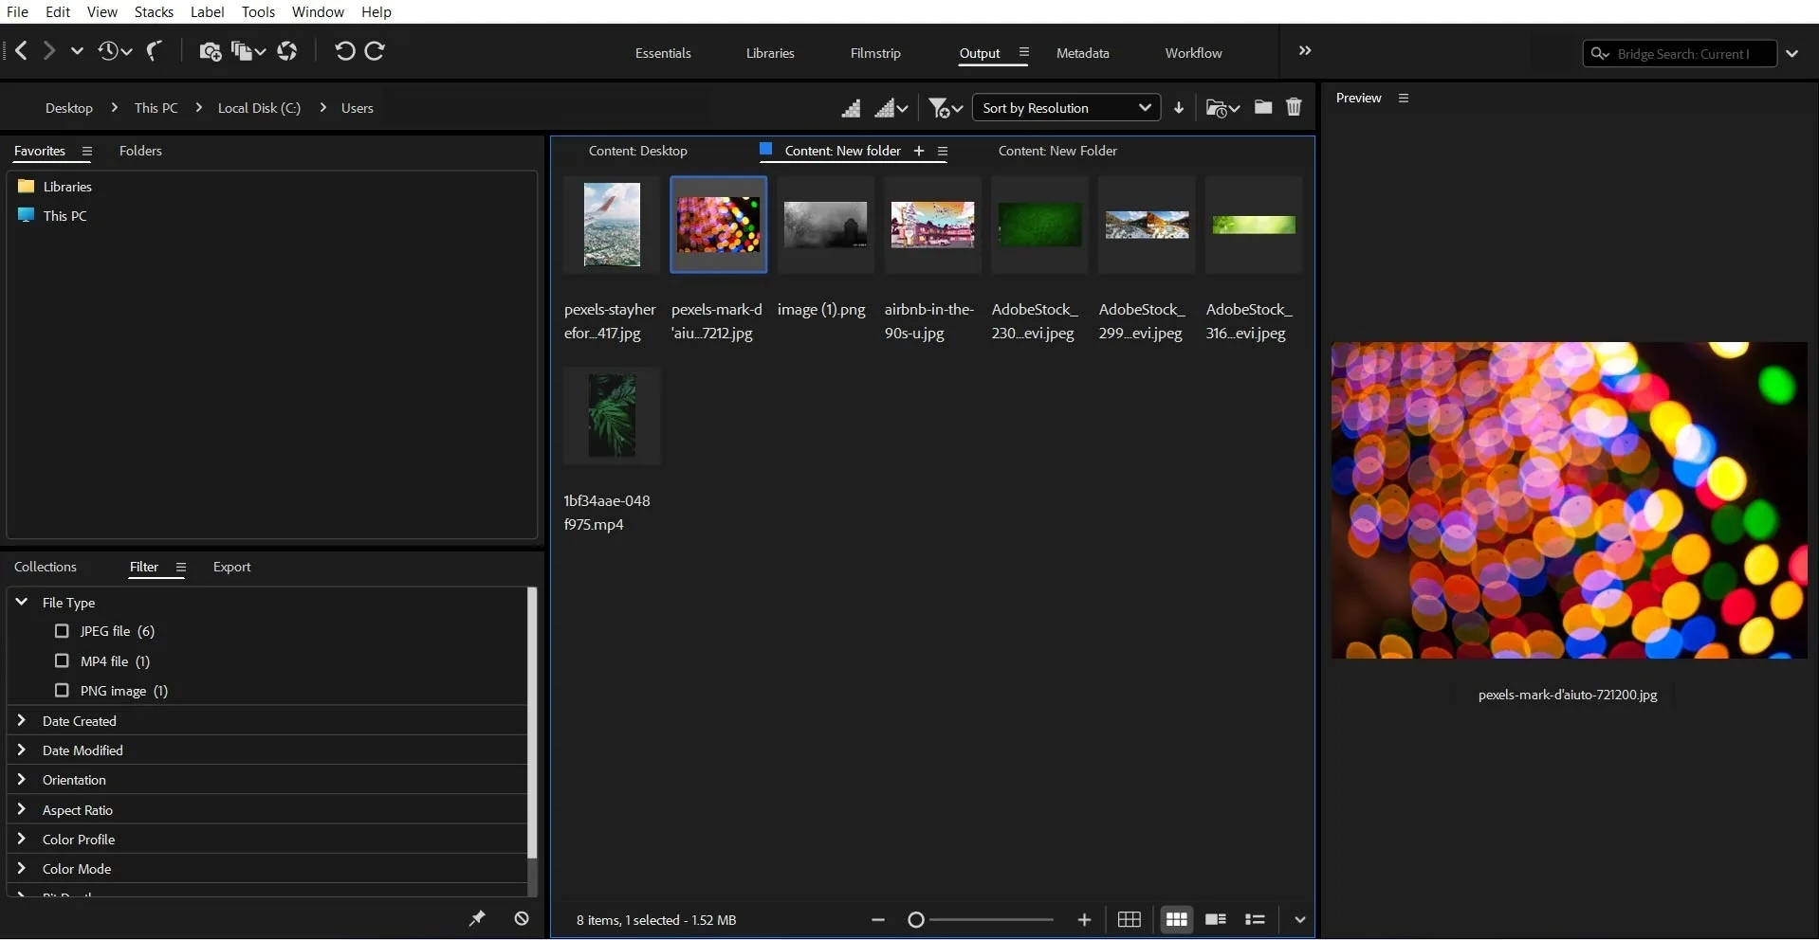Delete item using the trash icon
Viewport: 1819px width, 940px height.
point(1294,107)
